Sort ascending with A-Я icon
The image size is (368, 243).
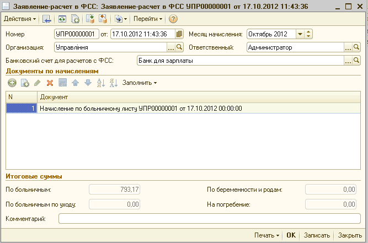point(101,83)
